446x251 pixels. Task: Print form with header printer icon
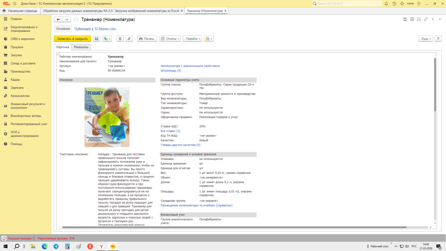pos(412,19)
